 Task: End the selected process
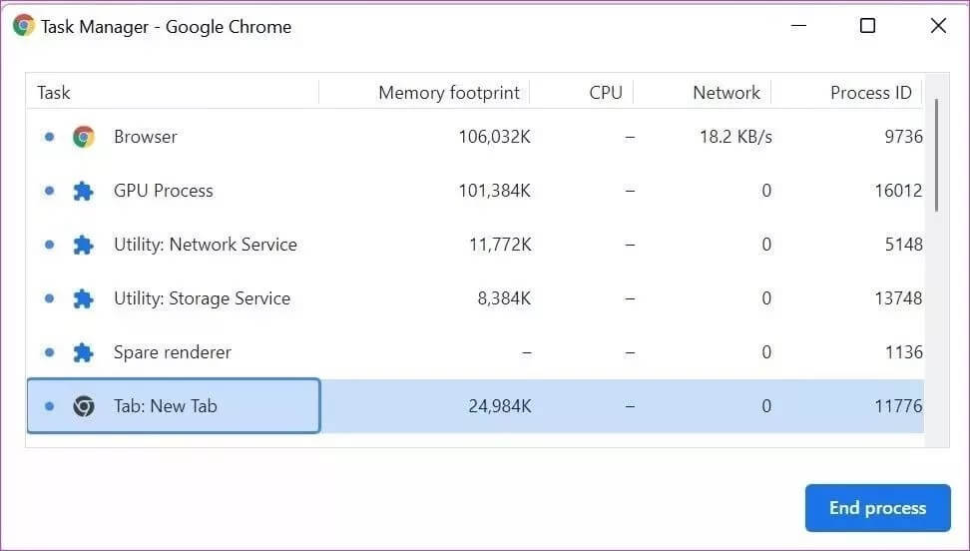(877, 508)
